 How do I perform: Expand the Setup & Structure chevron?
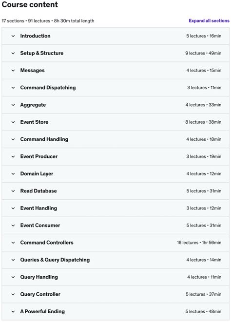tap(13, 53)
